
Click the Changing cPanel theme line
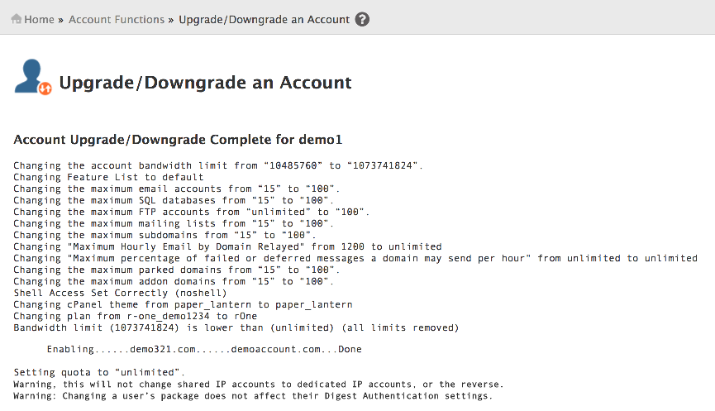click(183, 304)
